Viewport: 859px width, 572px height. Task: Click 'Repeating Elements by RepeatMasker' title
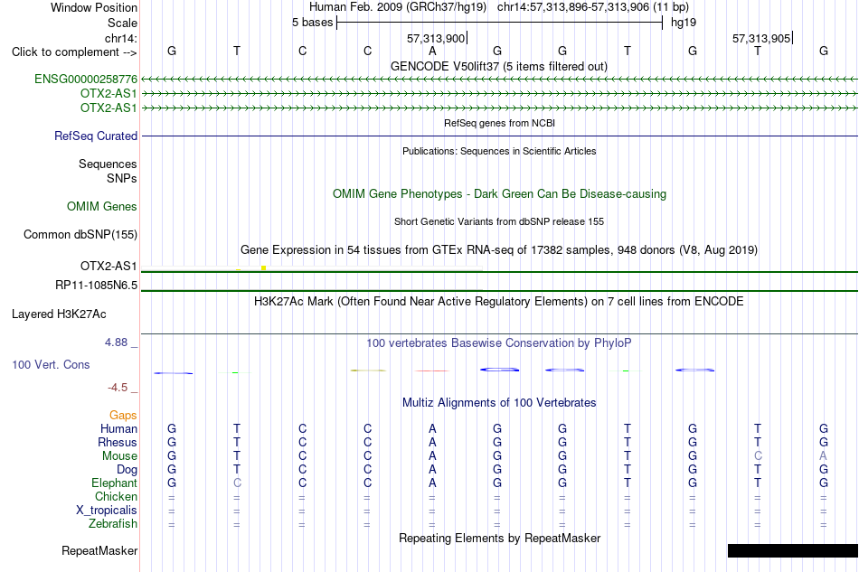click(499, 538)
